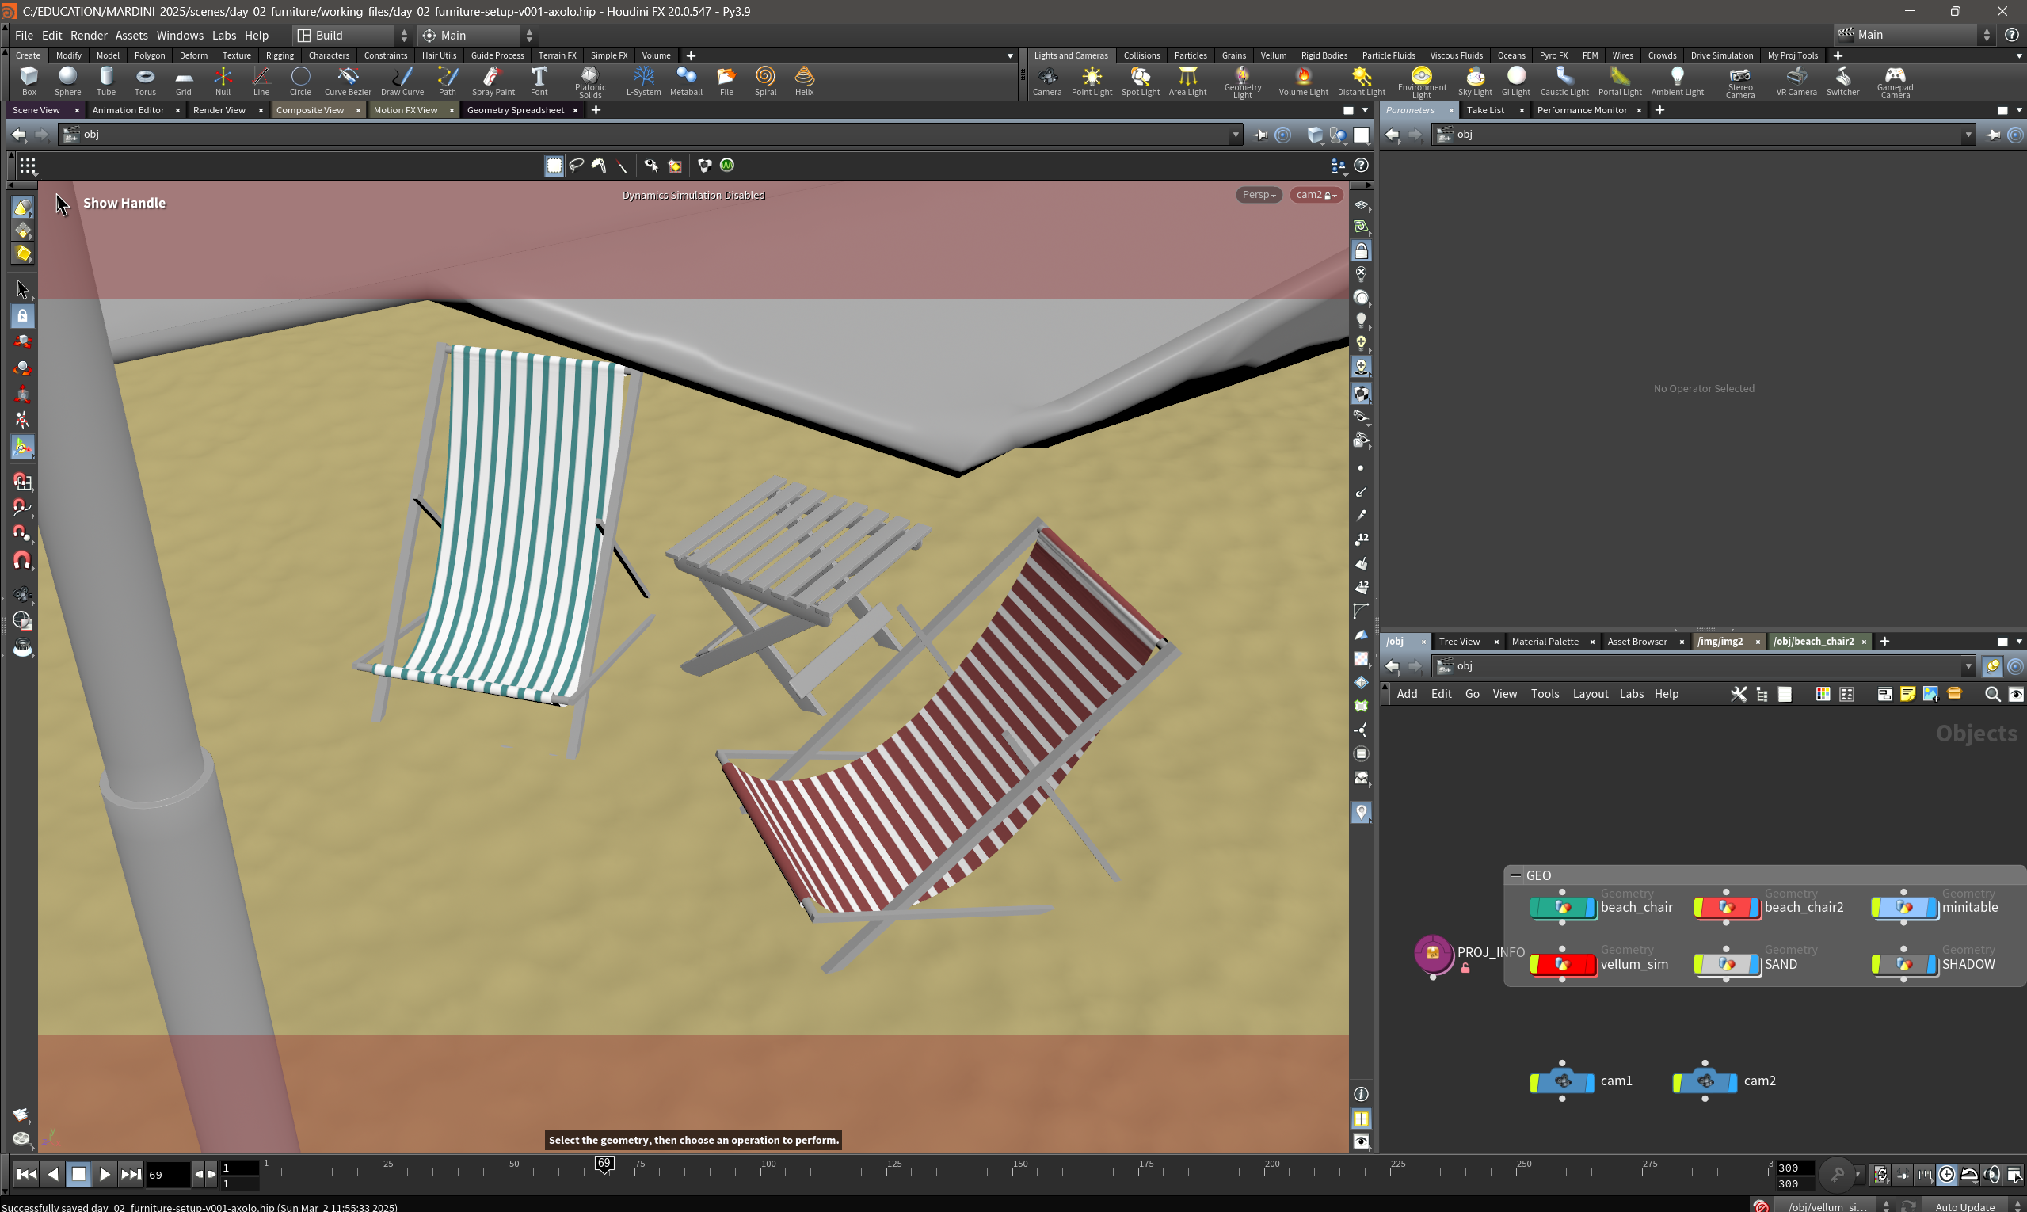Image resolution: width=2027 pixels, height=1212 pixels.
Task: Click the current frame number field
Action: tap(167, 1175)
